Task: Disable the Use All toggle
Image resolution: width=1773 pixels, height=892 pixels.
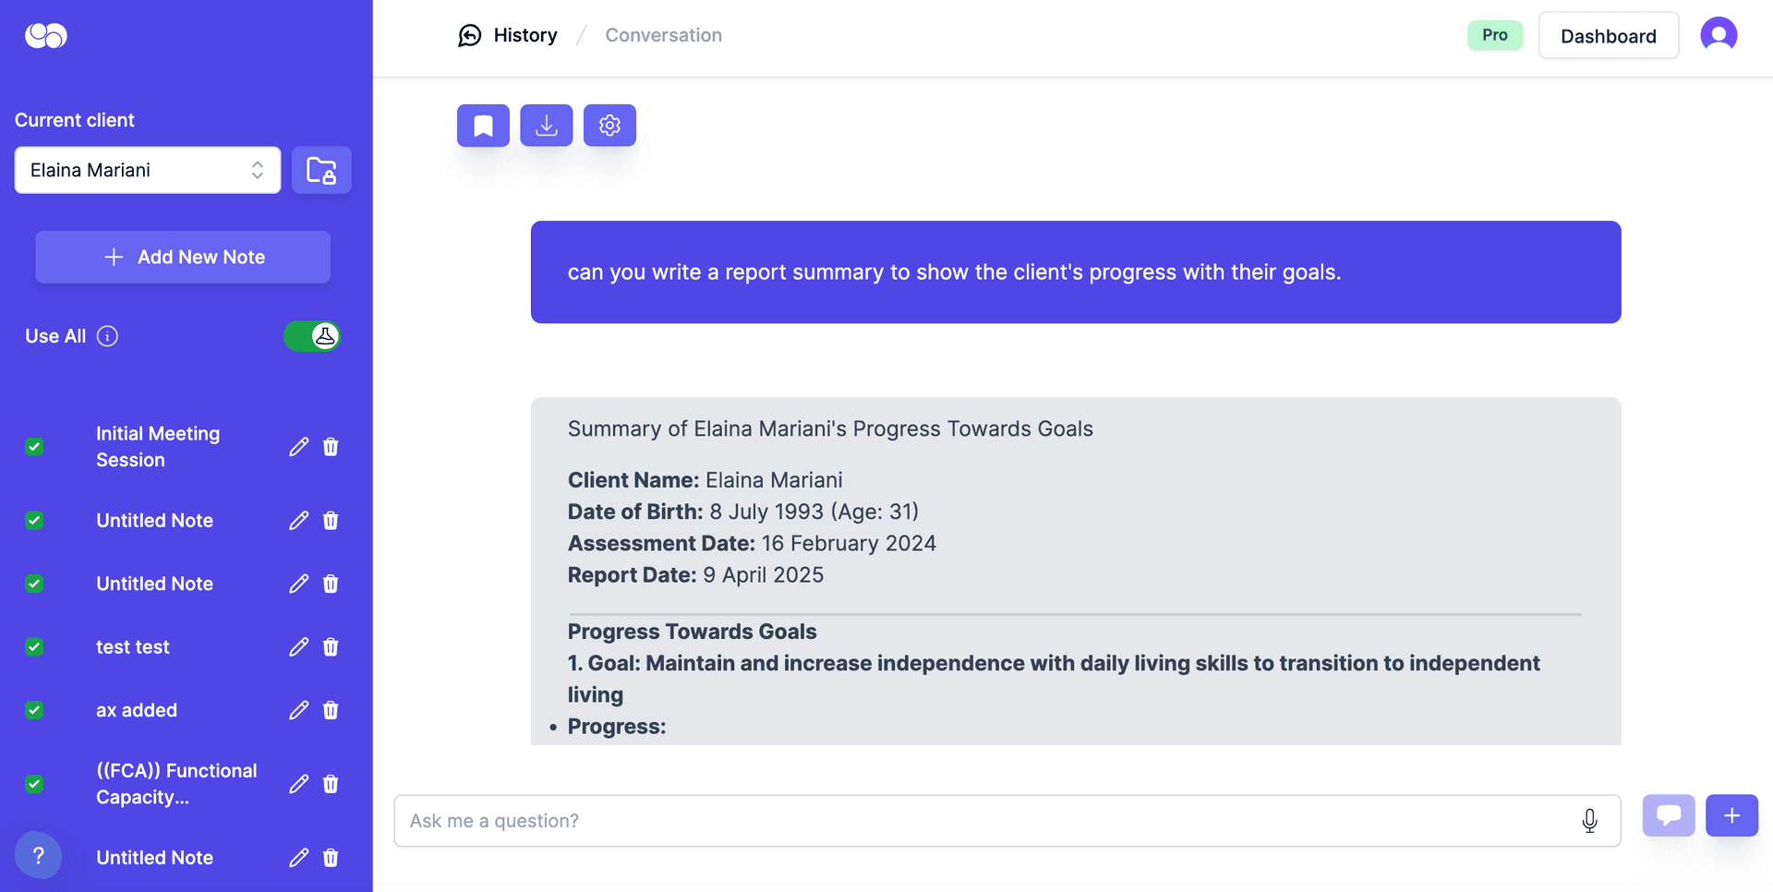Action: pos(312,335)
